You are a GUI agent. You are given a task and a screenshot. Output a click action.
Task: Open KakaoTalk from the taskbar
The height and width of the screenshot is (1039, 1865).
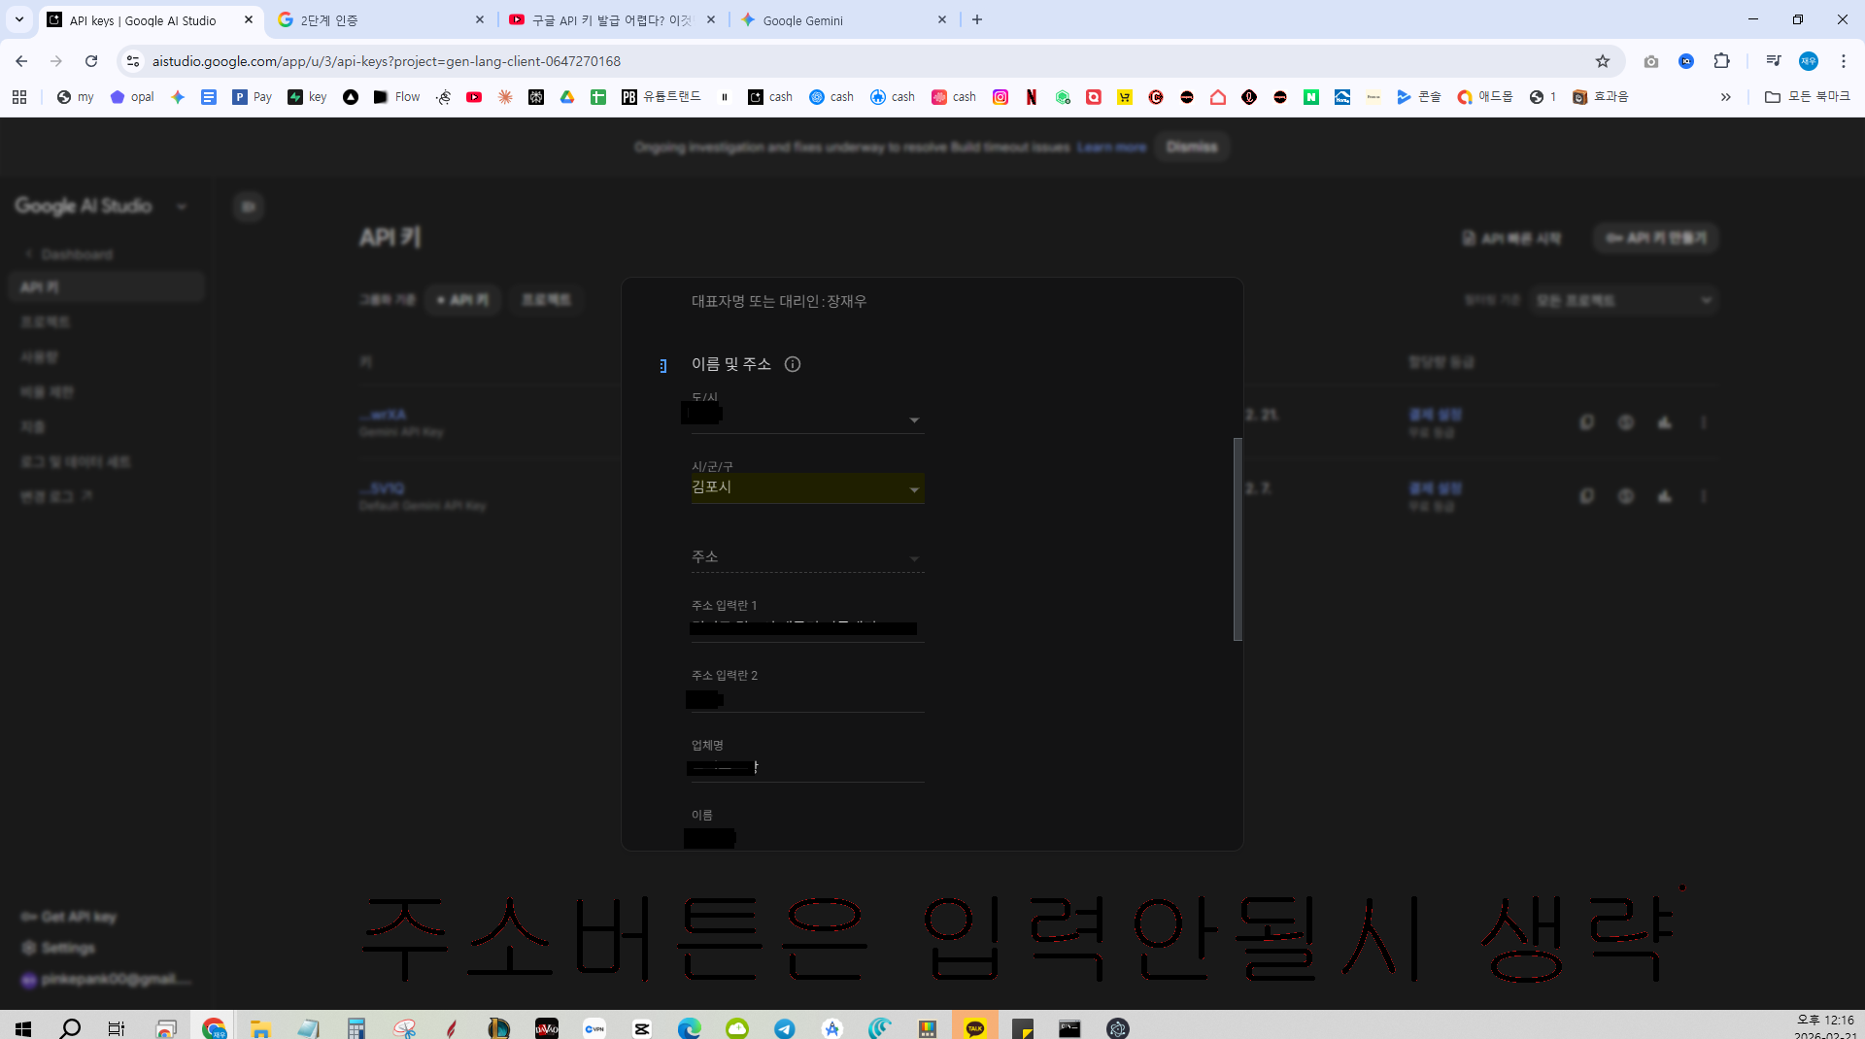tap(975, 1027)
